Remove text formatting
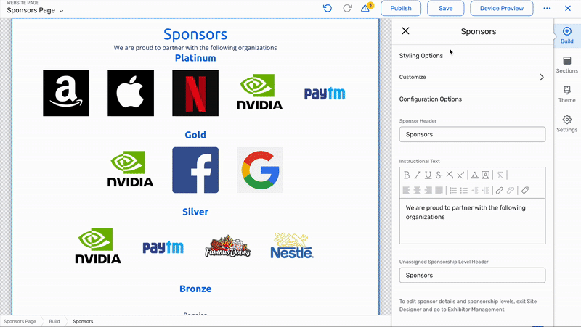The height and width of the screenshot is (327, 581). [x=500, y=175]
